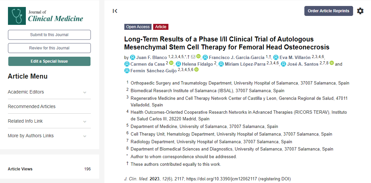Open Recommended Articles in the Article Menu
The height and width of the screenshot is (183, 371).
[x=31, y=106]
